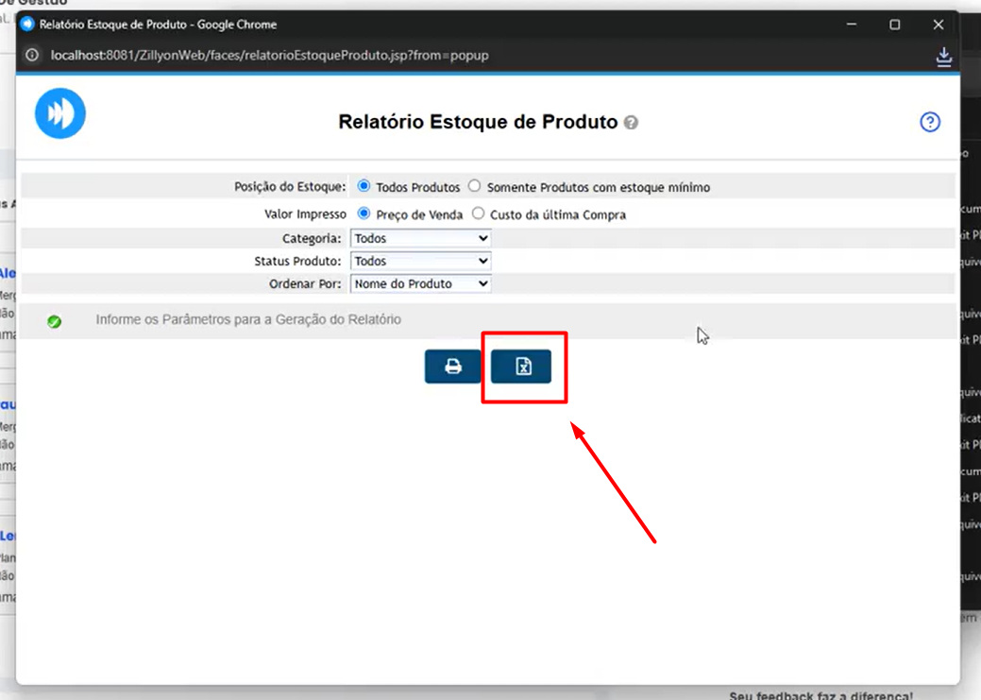Click the printer icon button
This screenshot has height=700, width=981.
[x=452, y=367]
